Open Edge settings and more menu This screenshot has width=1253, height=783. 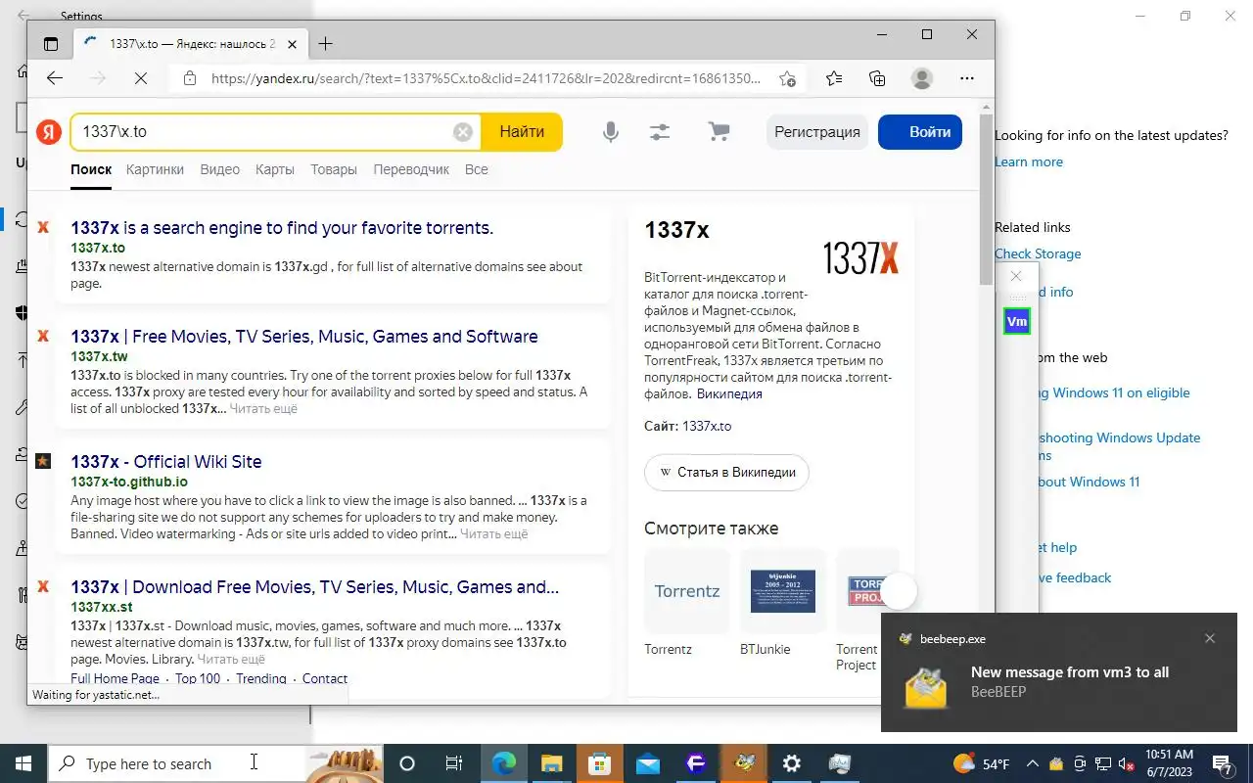click(x=967, y=78)
